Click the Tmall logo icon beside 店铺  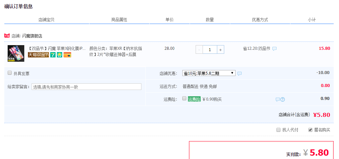(x=7, y=36)
